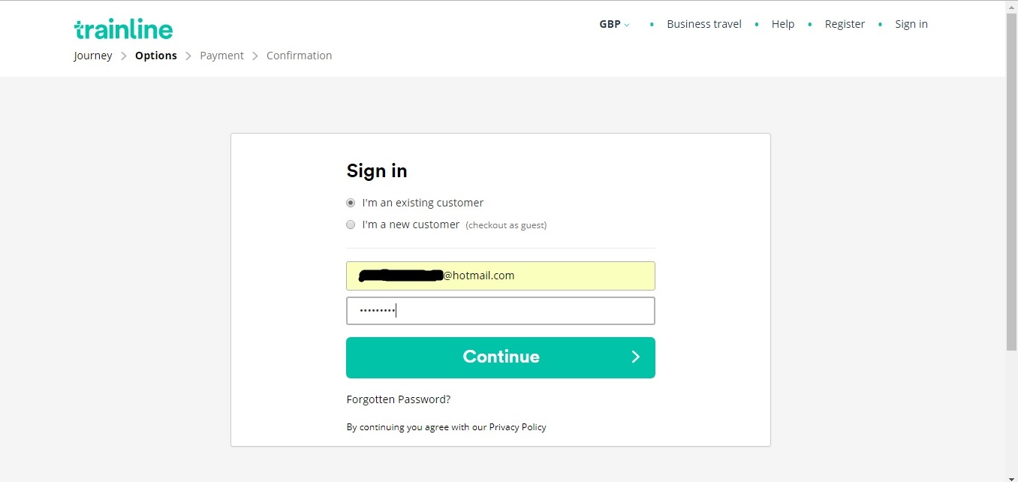Click the vertical page scrollbar thumb

[x=1012, y=181]
